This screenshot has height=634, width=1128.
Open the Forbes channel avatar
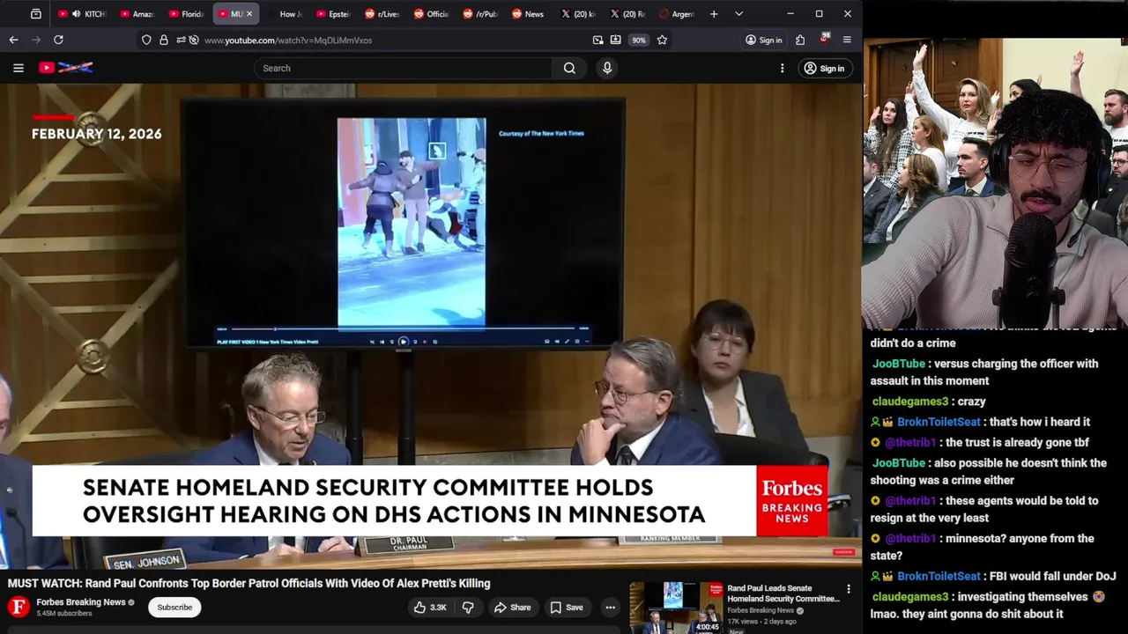[19, 607]
